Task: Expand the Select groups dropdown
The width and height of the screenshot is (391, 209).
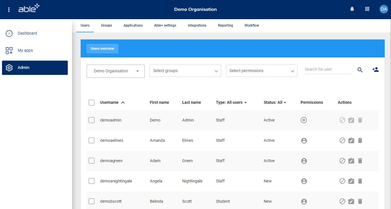Action: coord(185,71)
